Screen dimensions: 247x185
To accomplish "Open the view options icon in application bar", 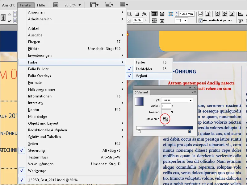I will 93,5.
